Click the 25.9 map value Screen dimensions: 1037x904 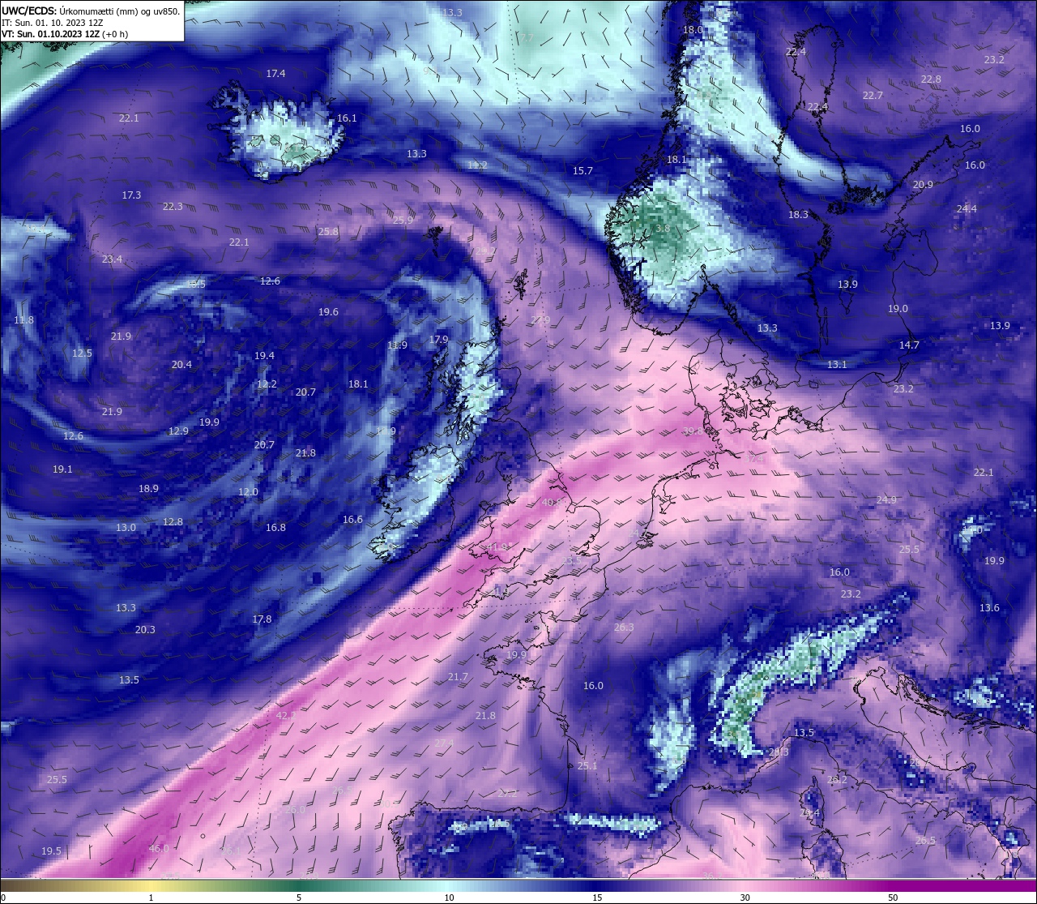coord(403,221)
